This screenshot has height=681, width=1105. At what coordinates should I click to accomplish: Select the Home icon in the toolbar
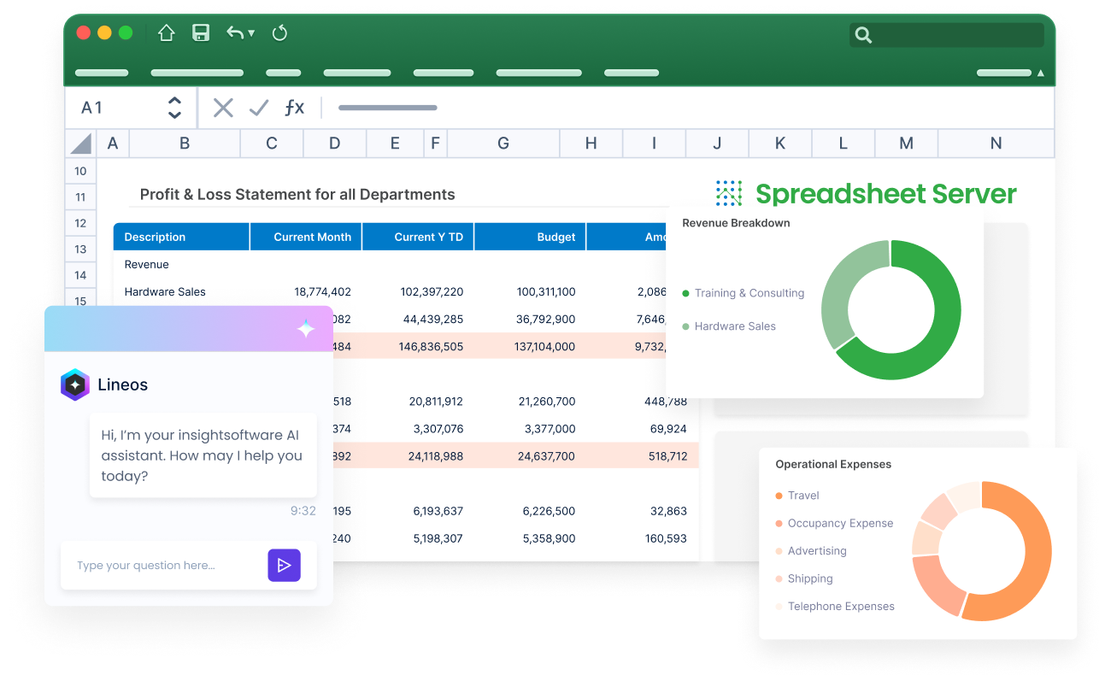click(x=166, y=33)
